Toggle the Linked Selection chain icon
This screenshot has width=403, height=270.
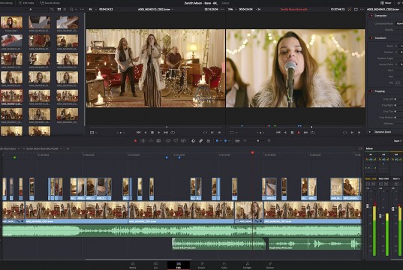(201, 141)
